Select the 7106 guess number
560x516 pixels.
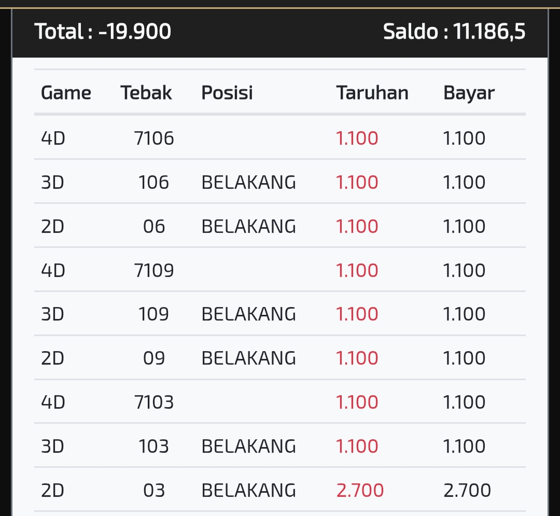point(154,138)
